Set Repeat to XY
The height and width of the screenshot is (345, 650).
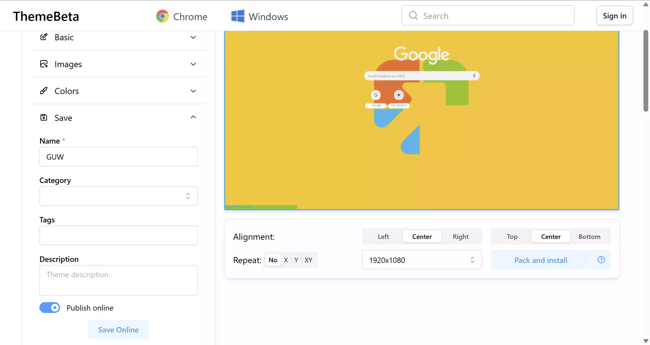click(308, 260)
